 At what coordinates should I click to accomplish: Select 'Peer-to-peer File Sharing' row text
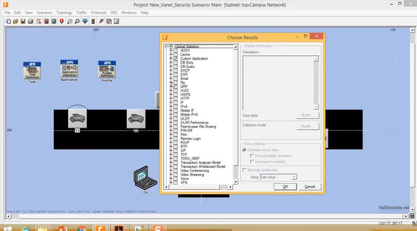point(198,127)
